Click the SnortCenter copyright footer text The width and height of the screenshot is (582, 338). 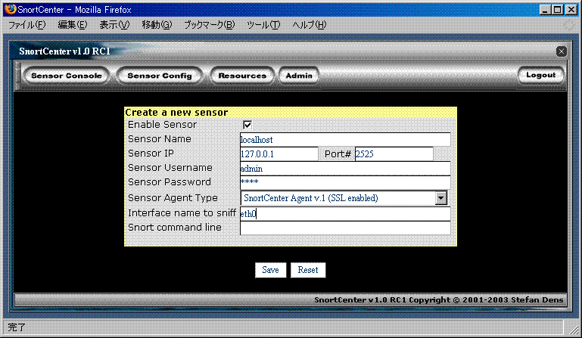(439, 299)
